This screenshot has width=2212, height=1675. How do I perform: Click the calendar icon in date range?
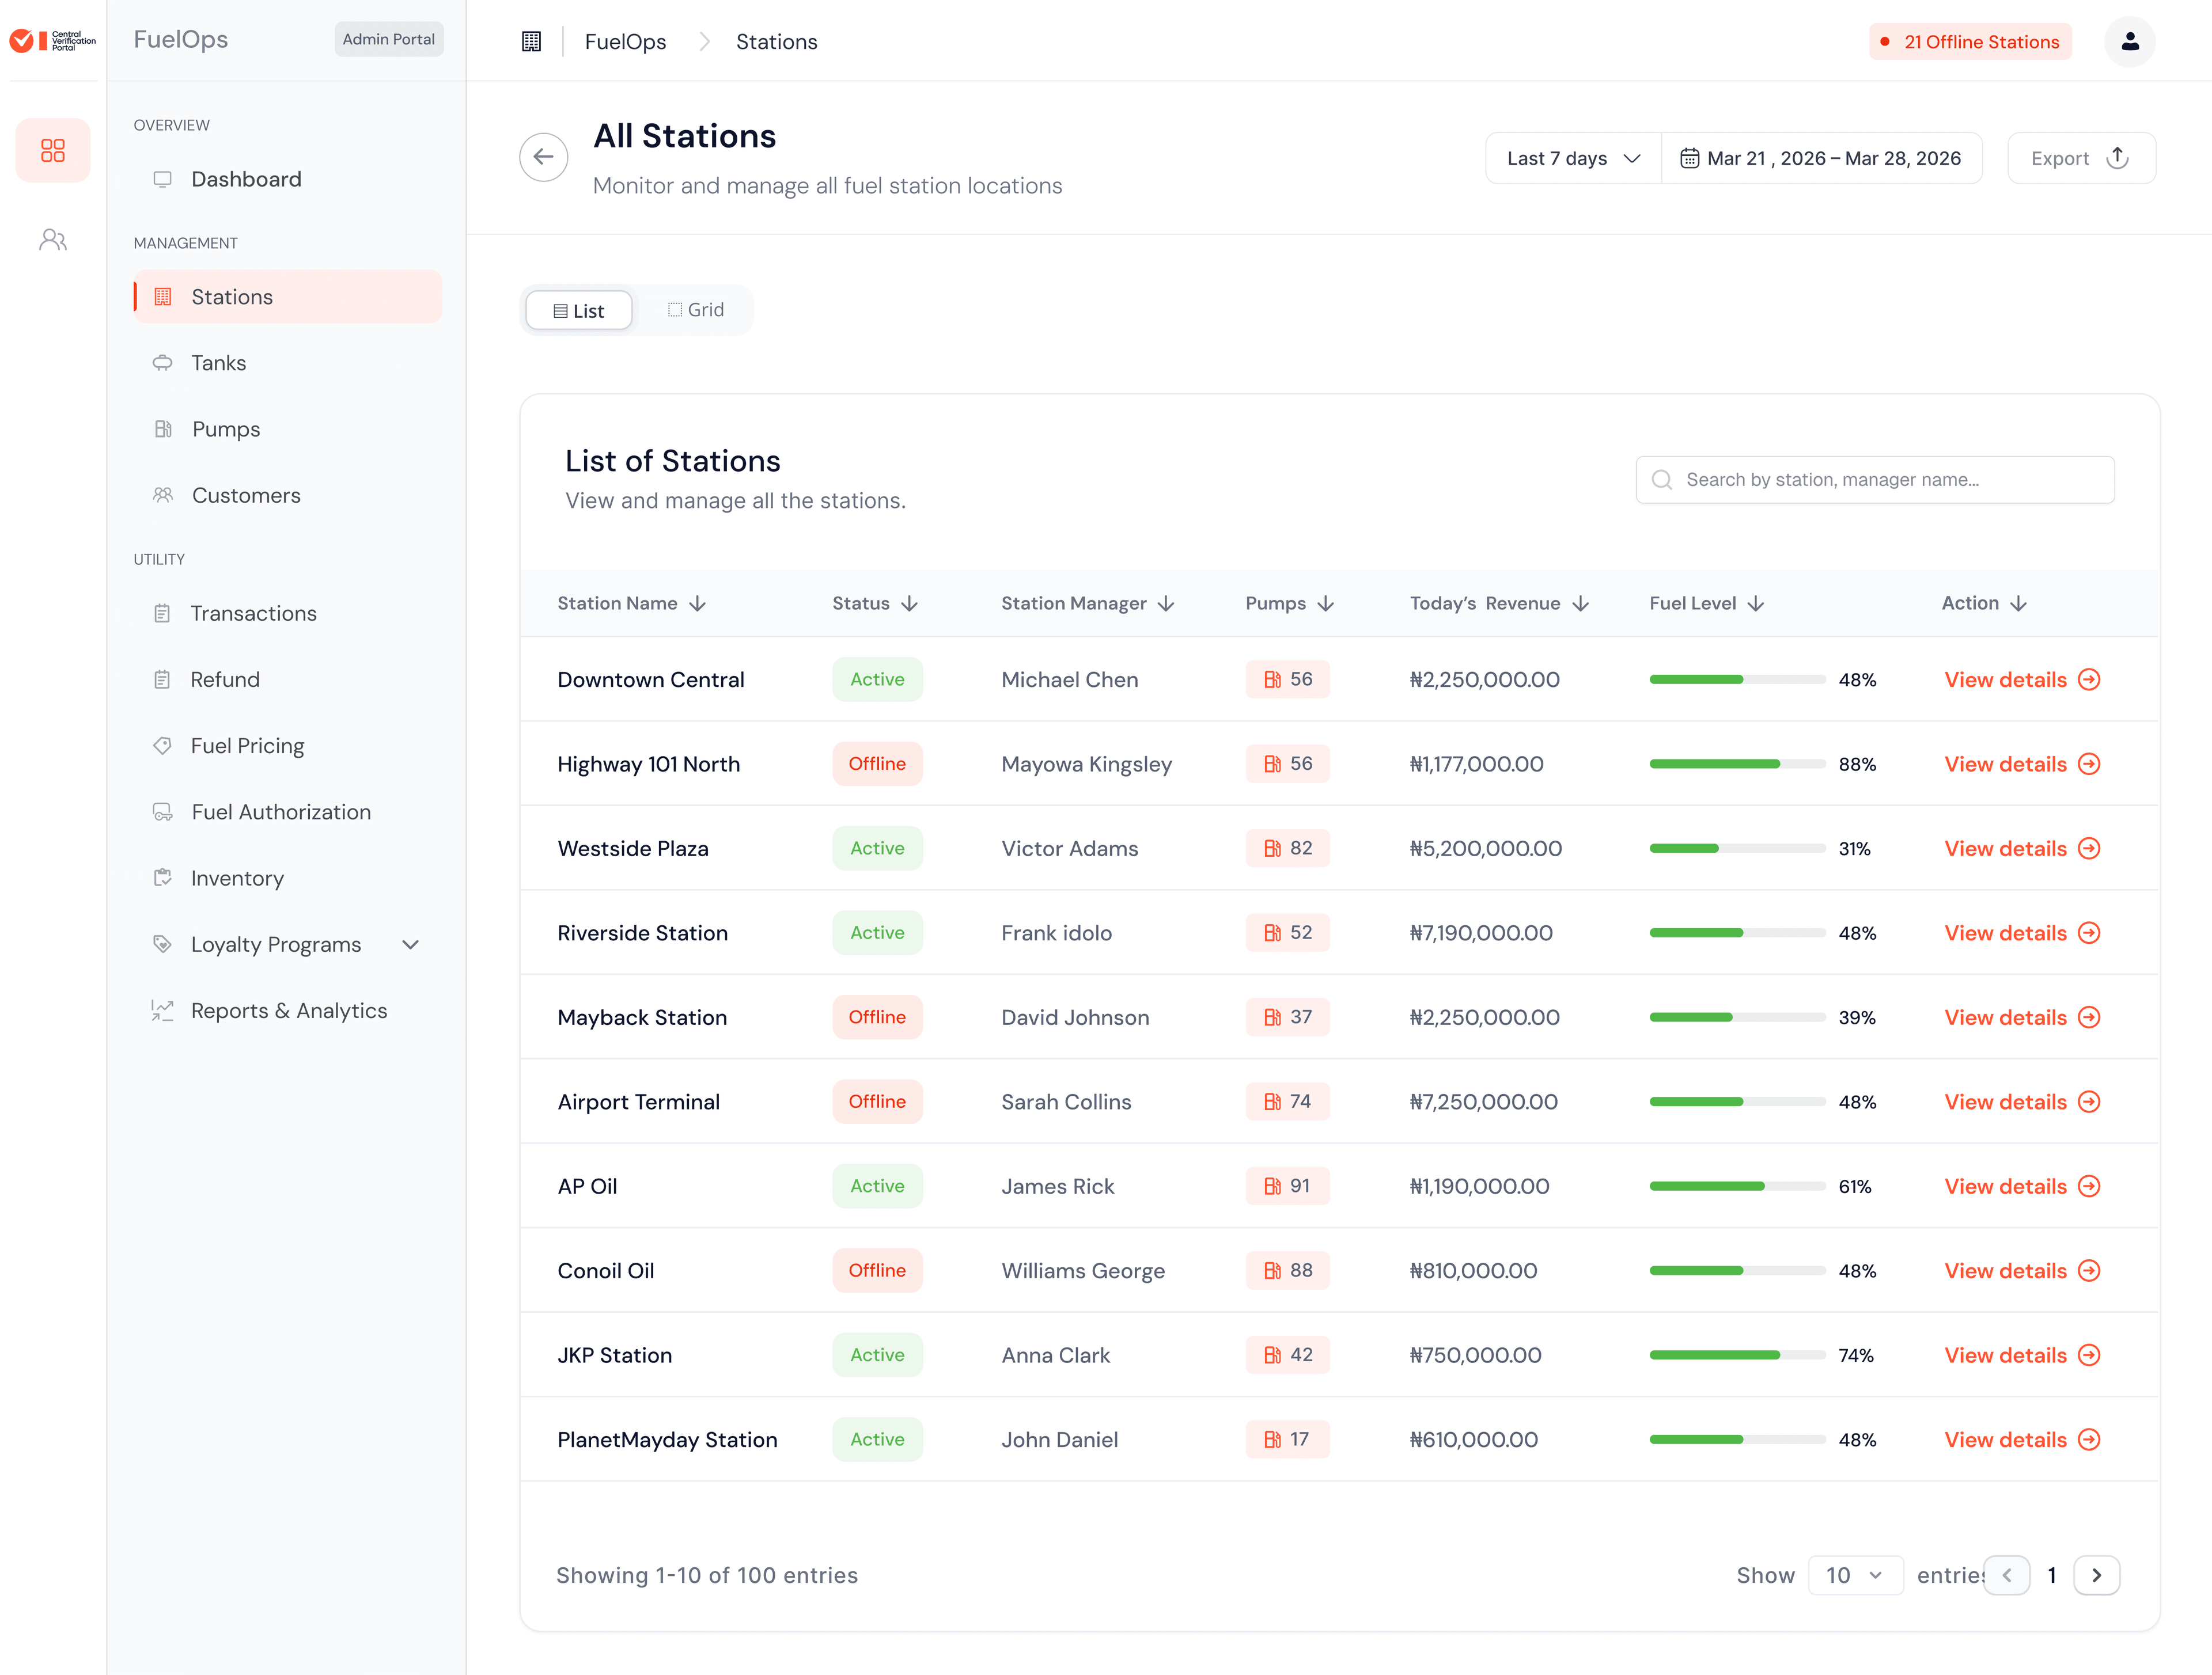tap(1689, 158)
